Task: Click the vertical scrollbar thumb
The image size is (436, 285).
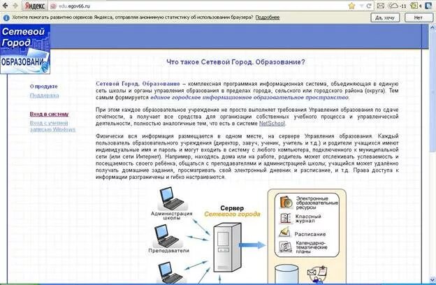Action: point(433,92)
